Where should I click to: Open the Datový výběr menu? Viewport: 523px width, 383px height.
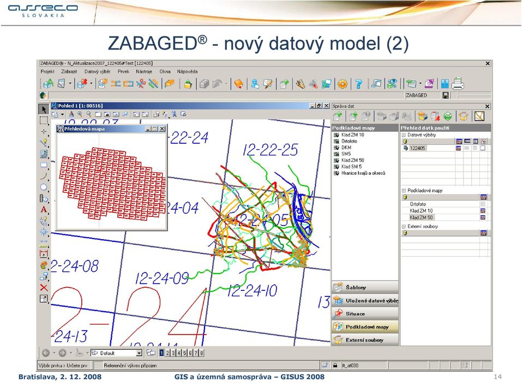(x=97, y=71)
